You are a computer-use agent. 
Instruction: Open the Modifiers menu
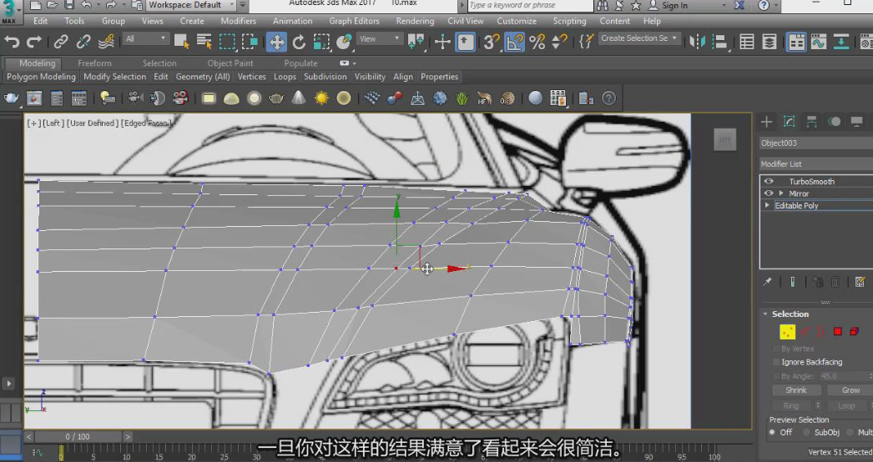(238, 21)
